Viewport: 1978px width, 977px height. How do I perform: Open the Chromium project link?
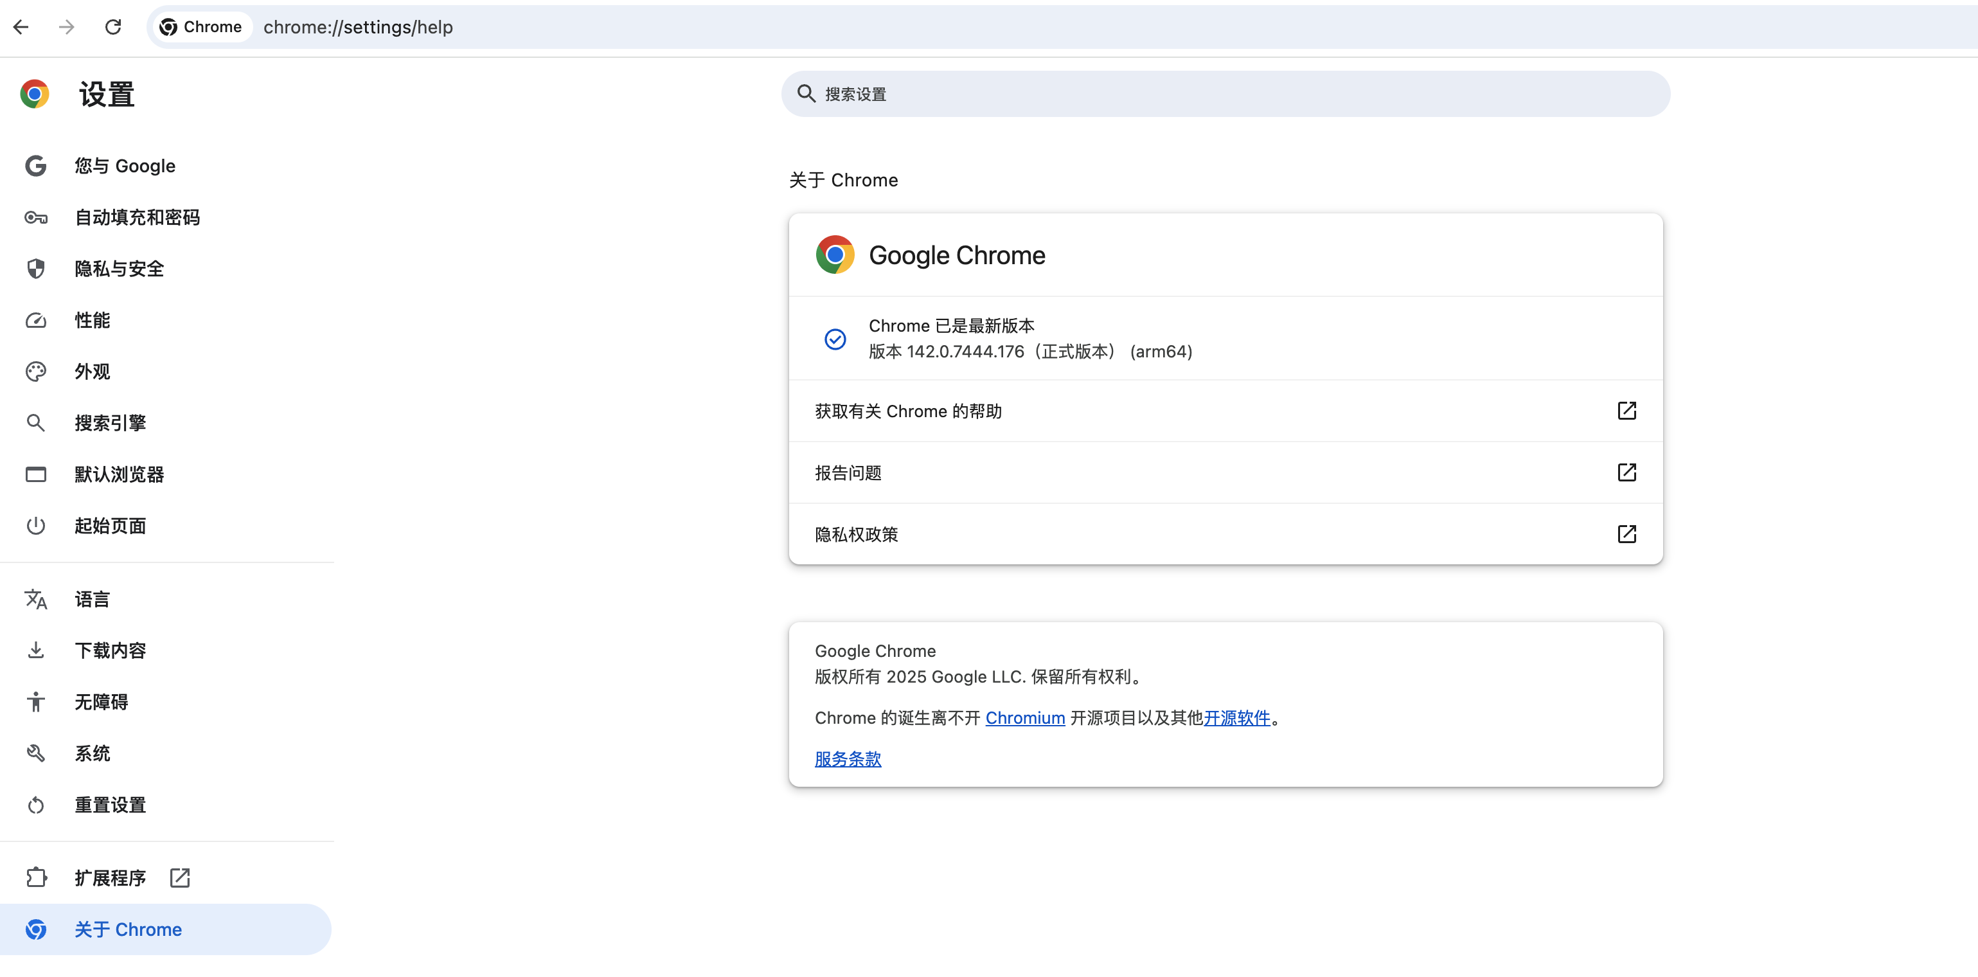pyautogui.click(x=1025, y=717)
